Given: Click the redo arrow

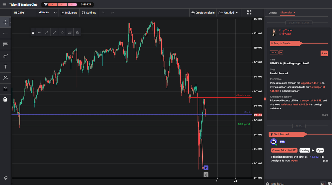Looking at the screenshot, I should 112,13.
